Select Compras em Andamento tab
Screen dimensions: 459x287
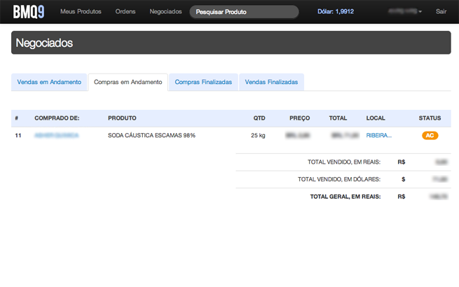[x=128, y=82]
